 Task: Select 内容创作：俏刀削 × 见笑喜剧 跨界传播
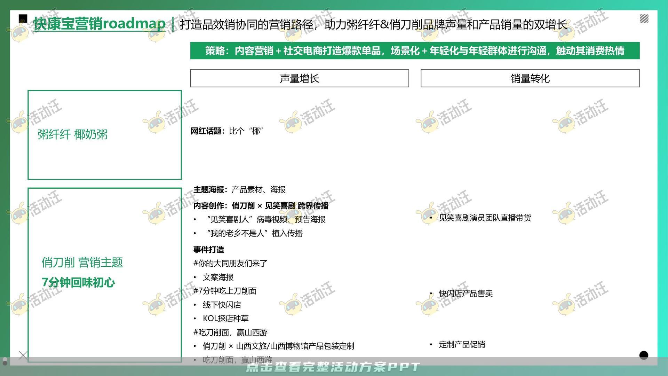click(261, 206)
